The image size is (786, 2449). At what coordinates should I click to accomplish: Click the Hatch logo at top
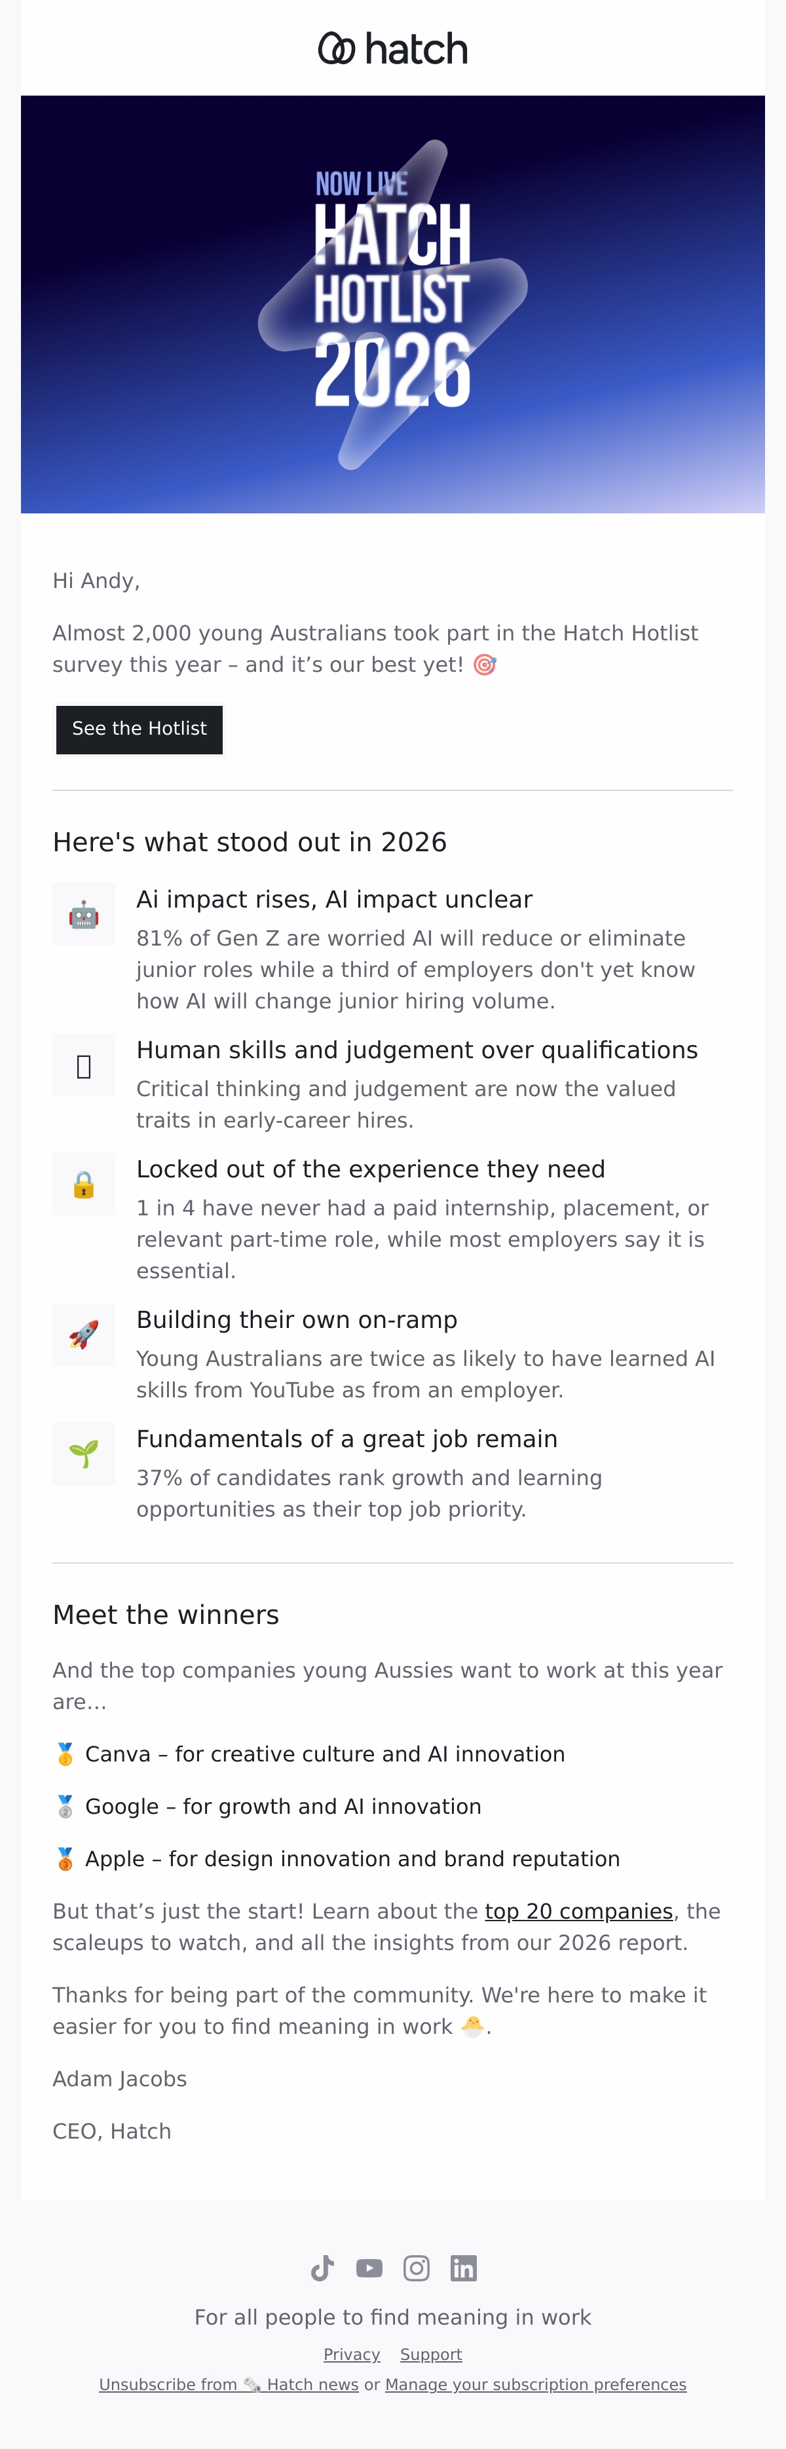tap(392, 48)
